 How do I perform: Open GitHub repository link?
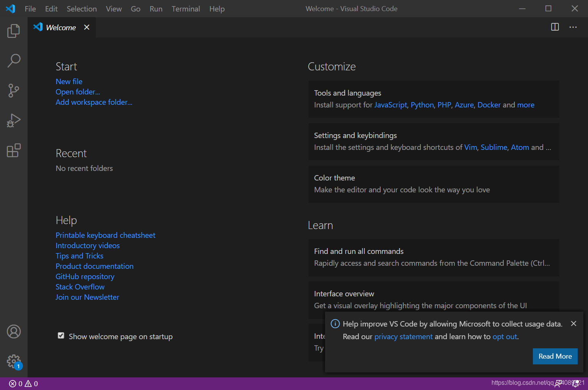[x=85, y=276]
